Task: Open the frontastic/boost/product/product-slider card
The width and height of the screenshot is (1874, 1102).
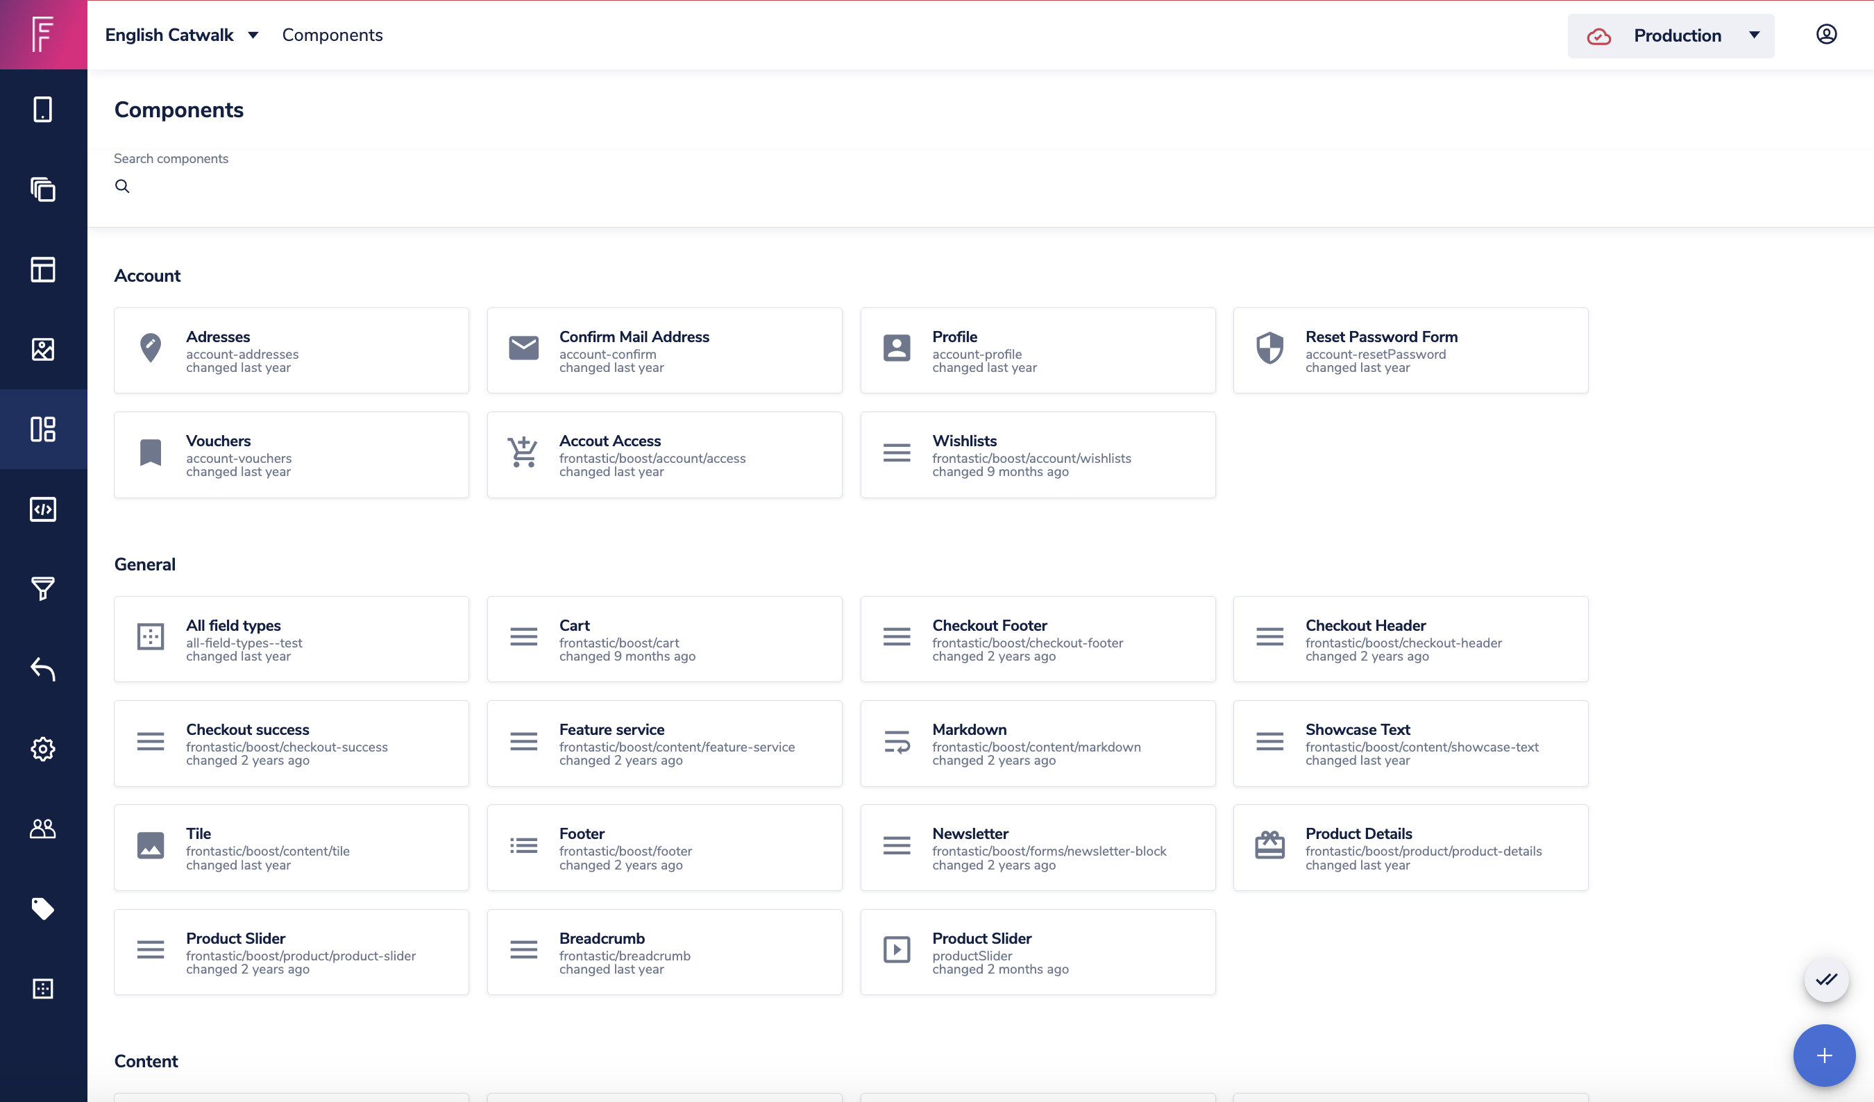Action: (x=292, y=952)
